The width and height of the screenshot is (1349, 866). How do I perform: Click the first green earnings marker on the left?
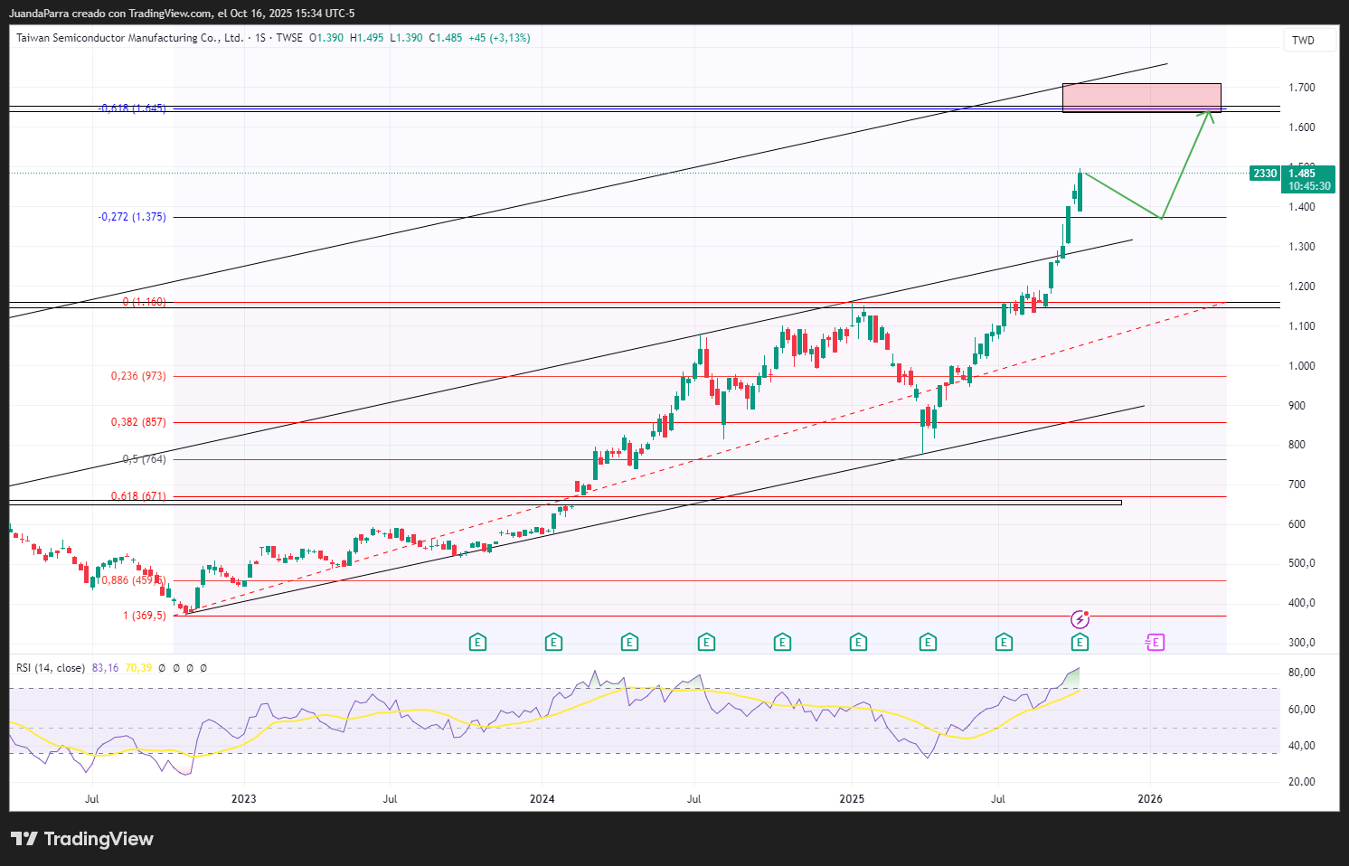pyautogui.click(x=477, y=643)
